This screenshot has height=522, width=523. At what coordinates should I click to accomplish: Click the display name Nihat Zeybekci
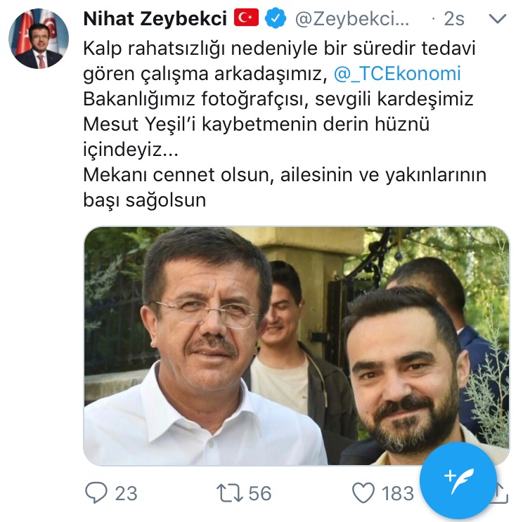[155, 18]
